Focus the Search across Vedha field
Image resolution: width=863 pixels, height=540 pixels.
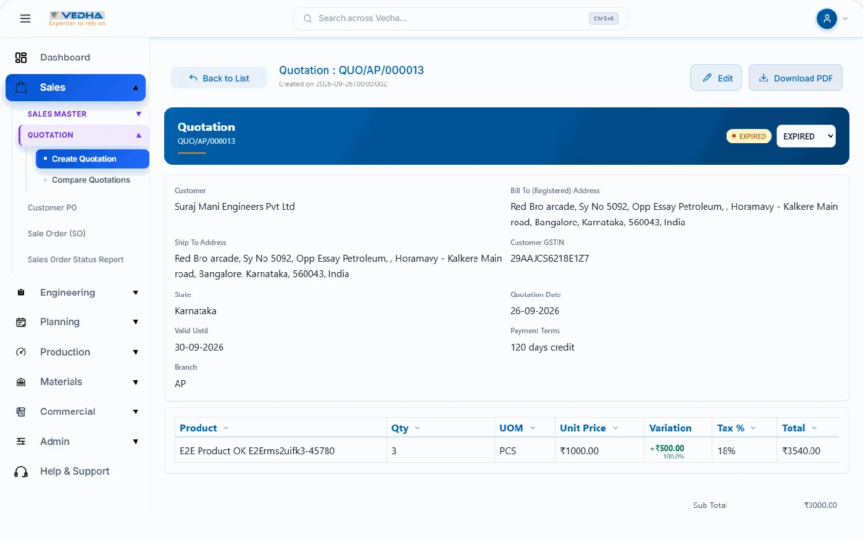coord(460,19)
